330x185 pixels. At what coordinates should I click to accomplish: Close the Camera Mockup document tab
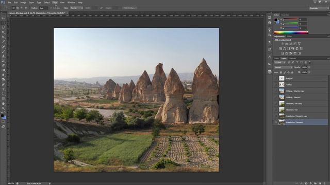(x=67, y=13)
